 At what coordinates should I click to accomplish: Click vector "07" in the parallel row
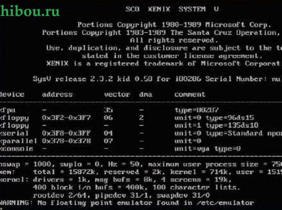[108, 141]
